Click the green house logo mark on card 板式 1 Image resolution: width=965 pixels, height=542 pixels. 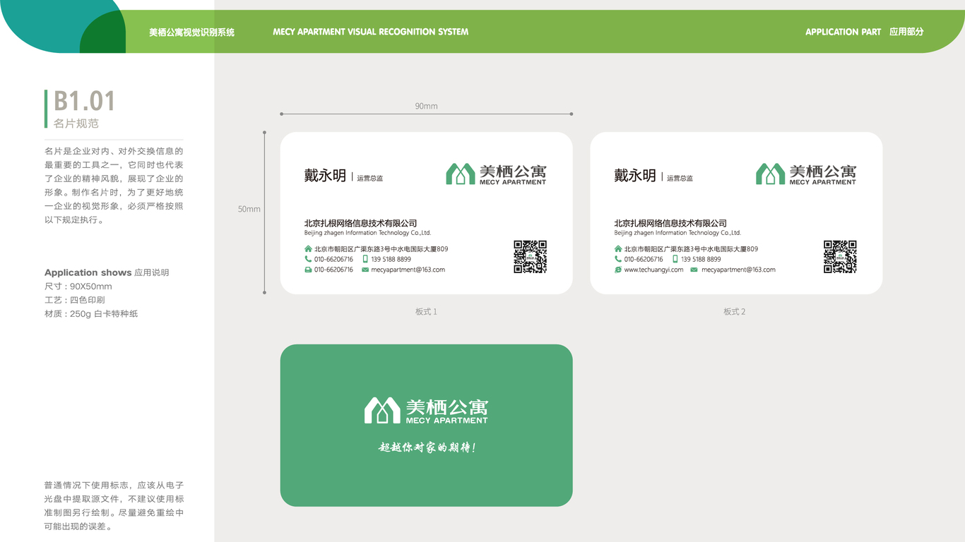click(x=460, y=174)
